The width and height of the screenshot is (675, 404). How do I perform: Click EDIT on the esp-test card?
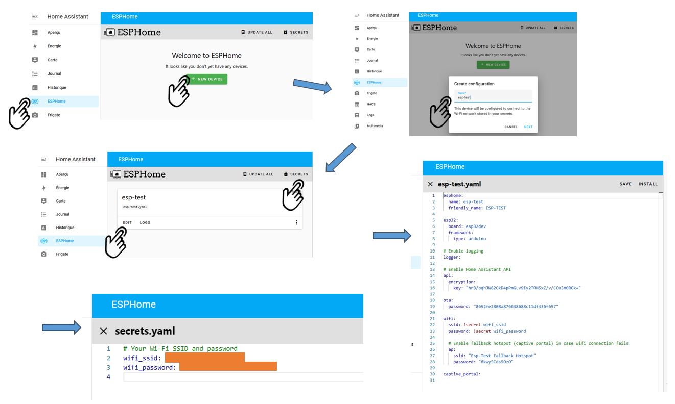pyautogui.click(x=127, y=223)
